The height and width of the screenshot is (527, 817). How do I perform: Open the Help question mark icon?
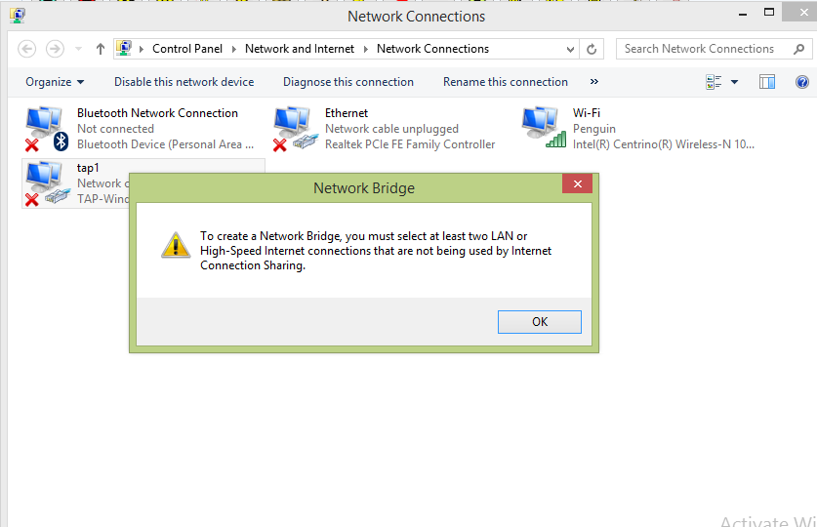point(802,82)
